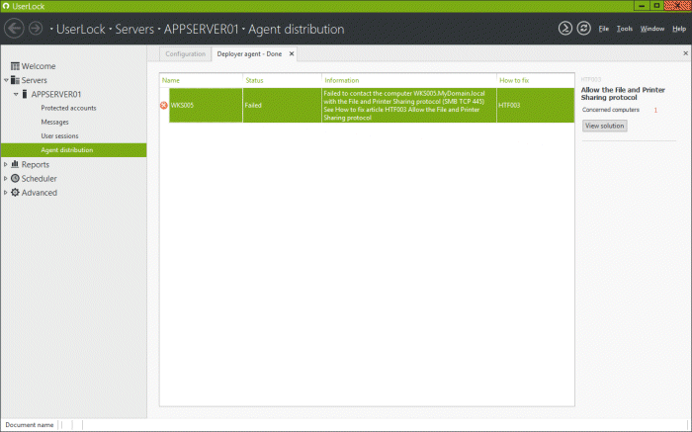Open the Window menu
This screenshot has height=432, width=692.
652,29
